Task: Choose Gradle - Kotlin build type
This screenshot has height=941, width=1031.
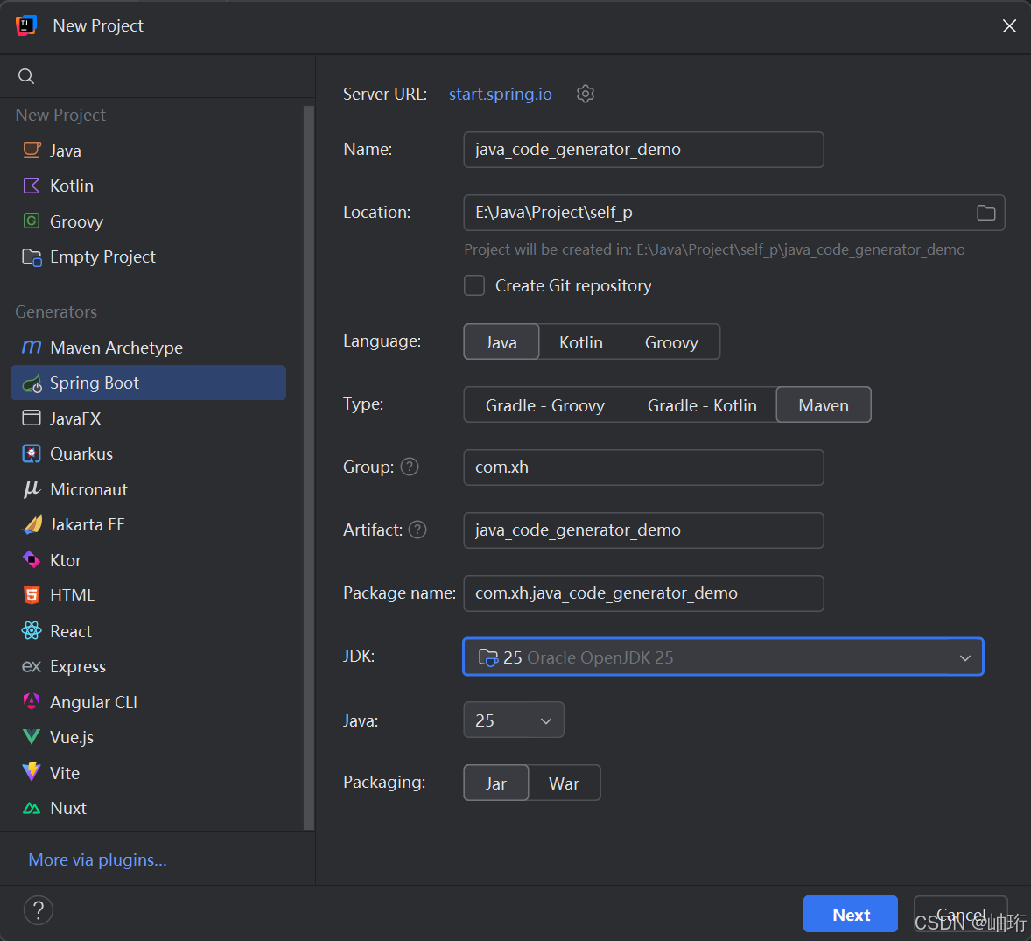Action: (702, 405)
